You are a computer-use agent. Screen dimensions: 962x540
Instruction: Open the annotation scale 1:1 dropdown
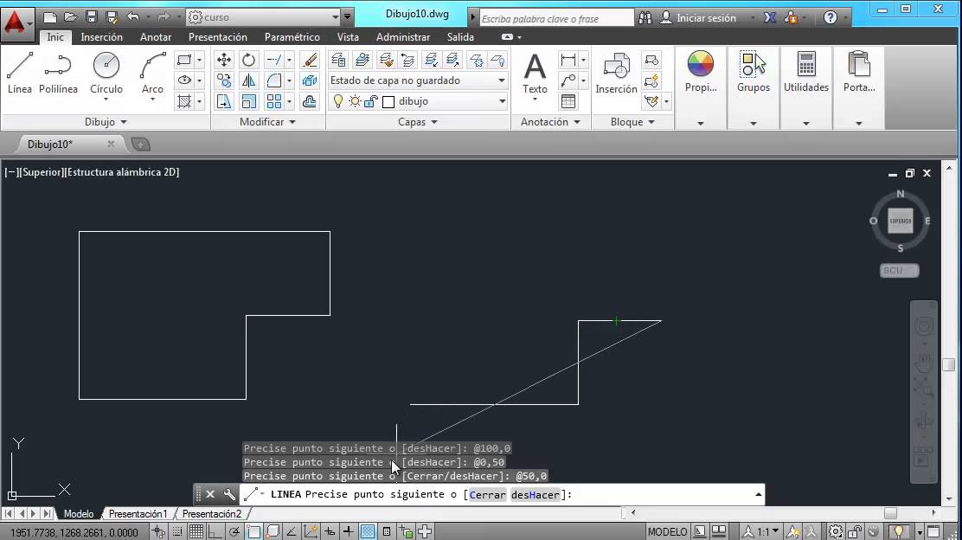click(762, 531)
